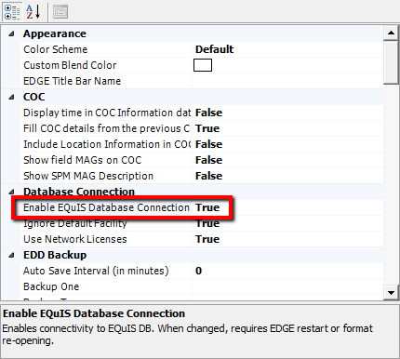Viewport: 400px width, 359px height.
Task: Edit Auto Save Interval minutes value
Action: tap(287, 271)
